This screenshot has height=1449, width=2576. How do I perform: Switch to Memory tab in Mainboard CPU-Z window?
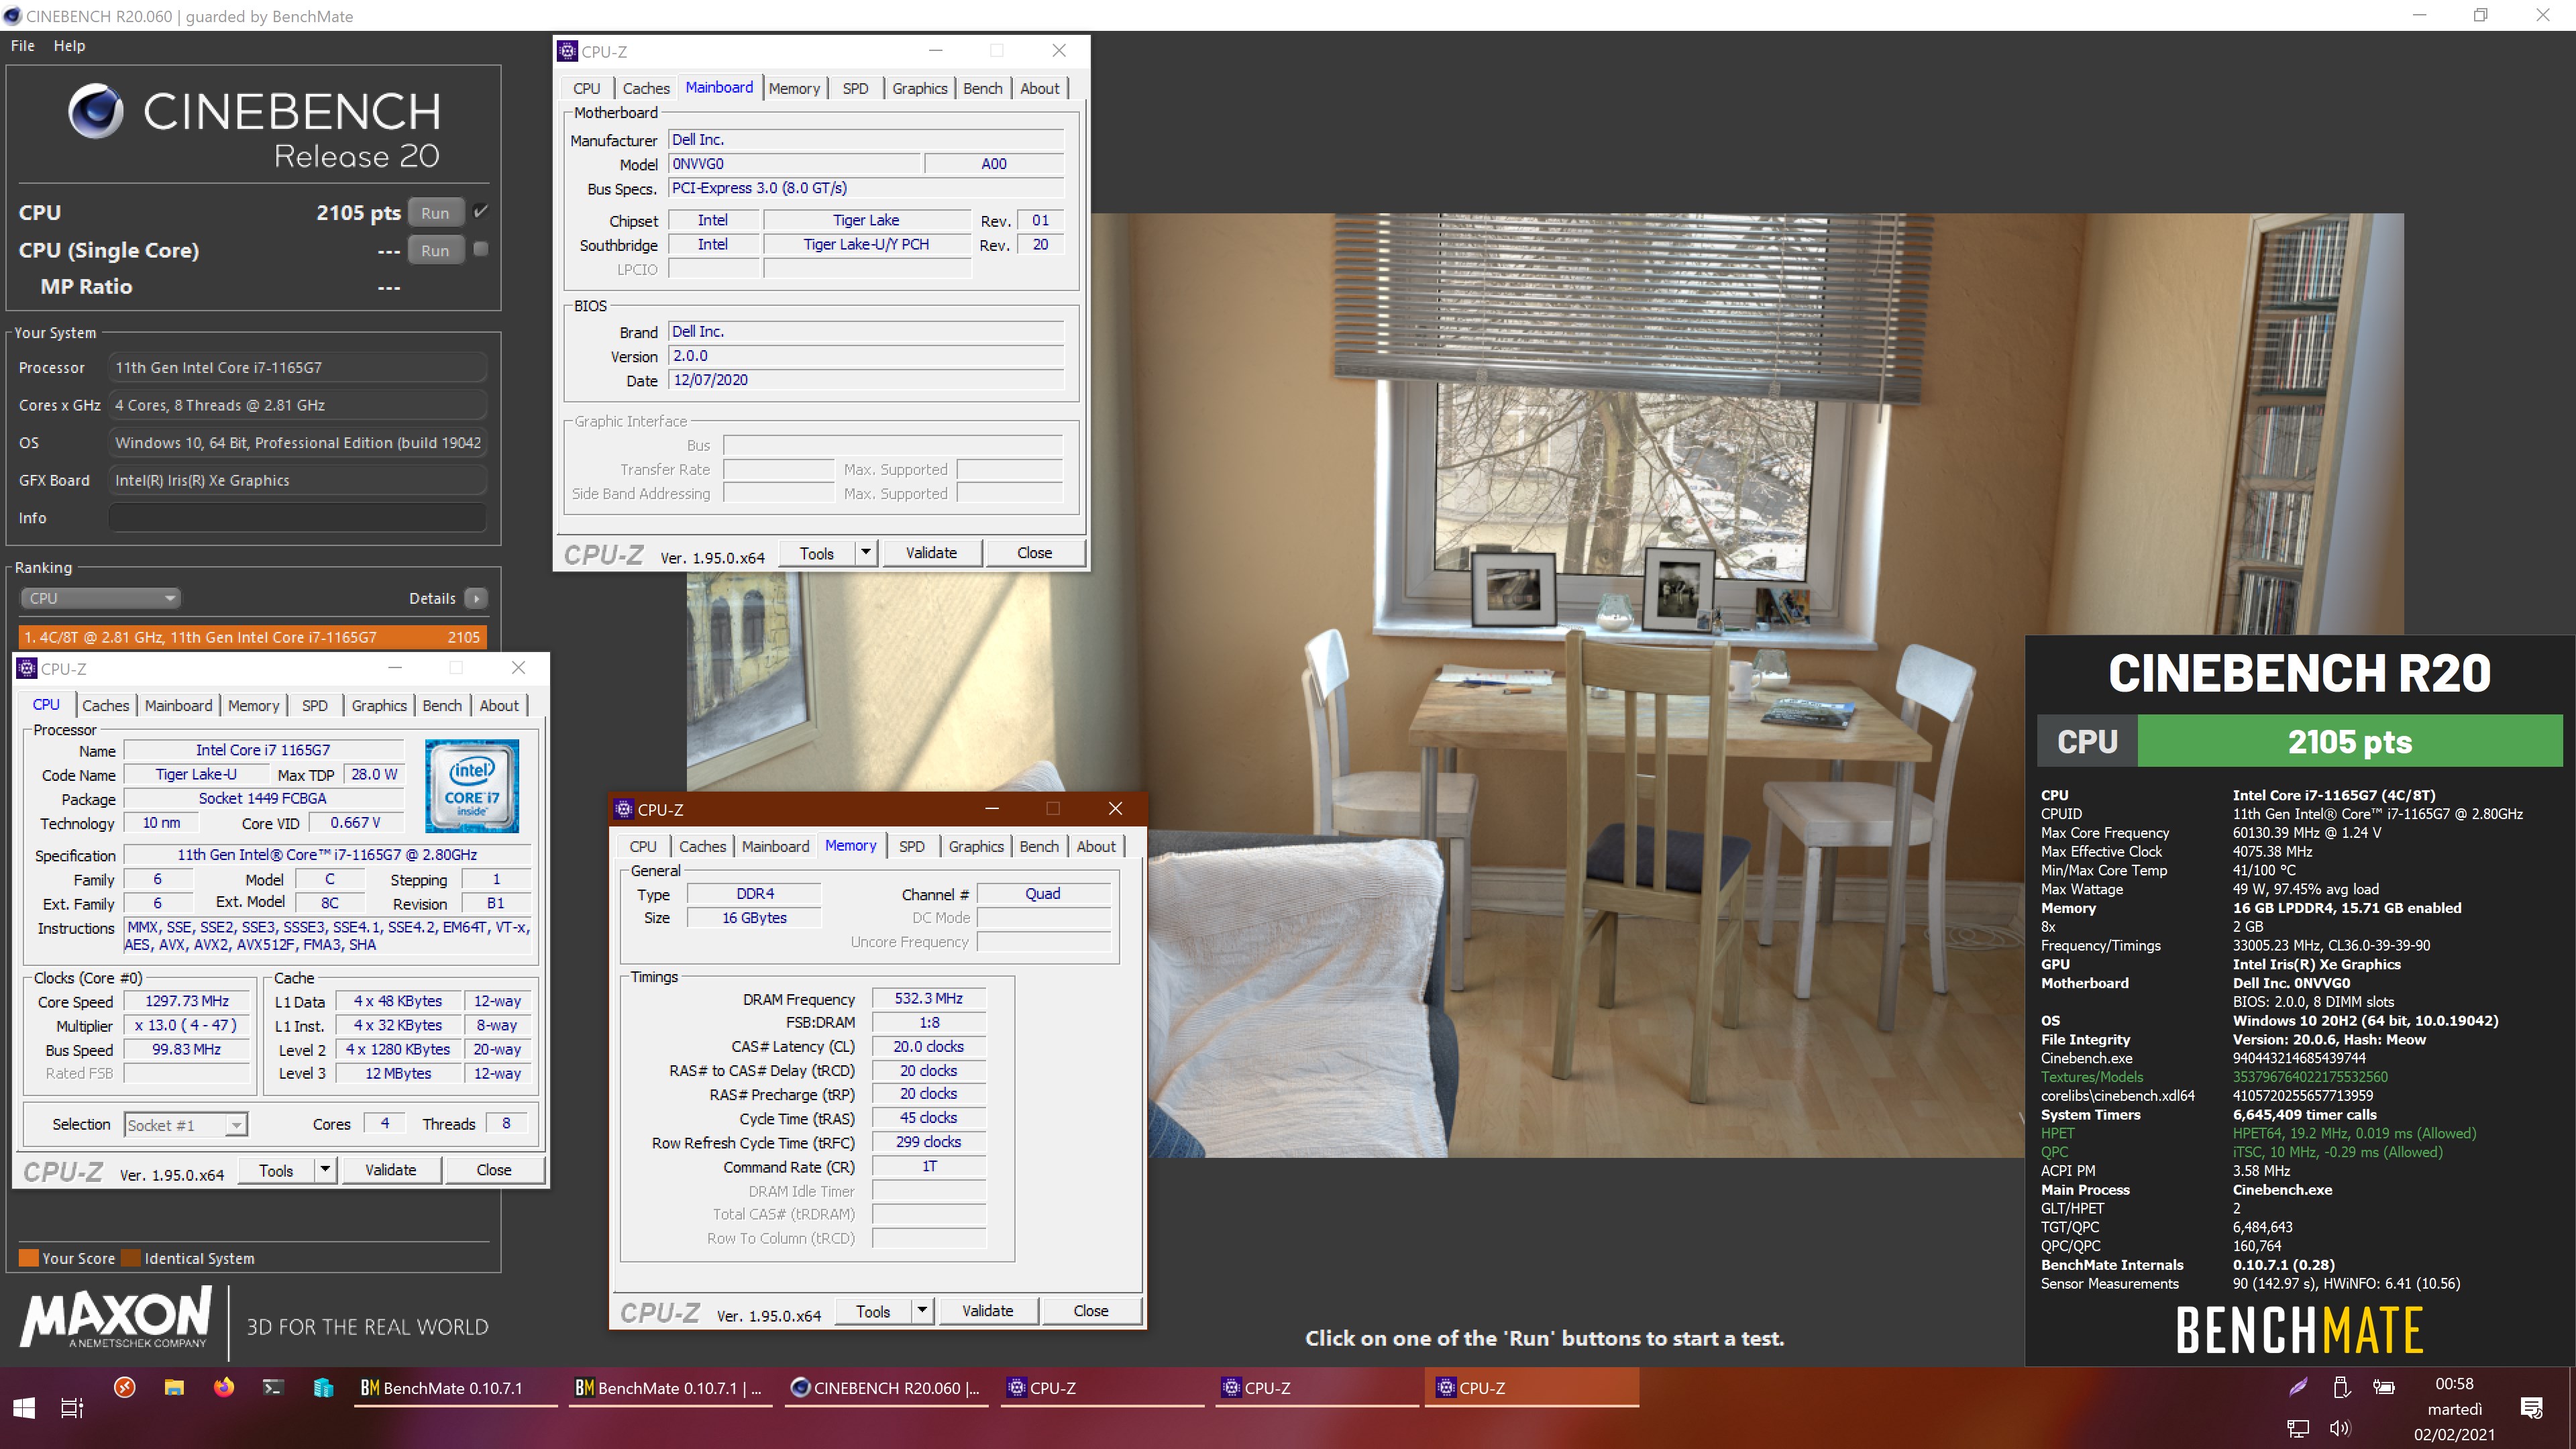(x=794, y=89)
